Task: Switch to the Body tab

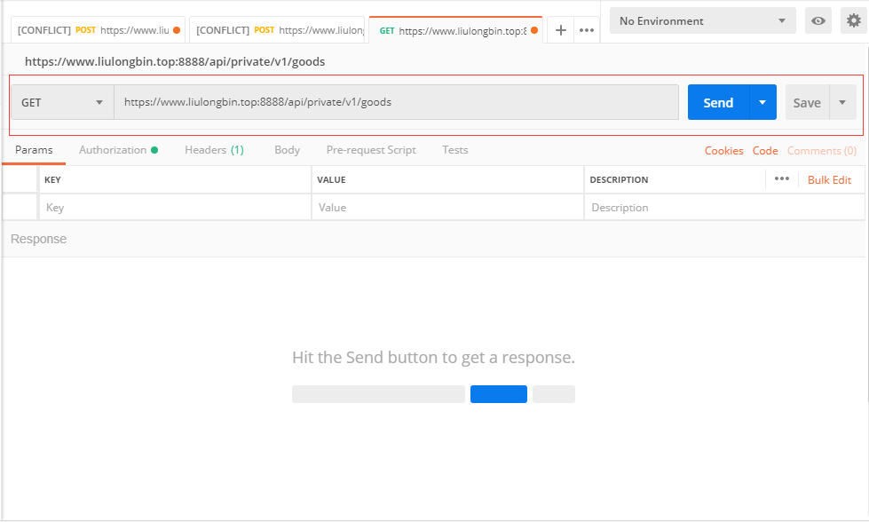Action: pyautogui.click(x=287, y=150)
